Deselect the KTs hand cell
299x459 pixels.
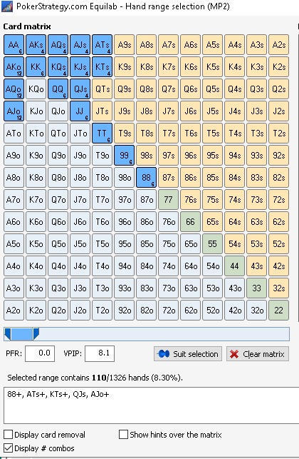point(103,66)
